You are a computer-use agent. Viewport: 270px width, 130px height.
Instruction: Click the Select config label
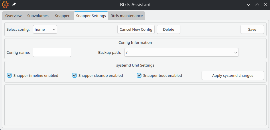point(18,29)
